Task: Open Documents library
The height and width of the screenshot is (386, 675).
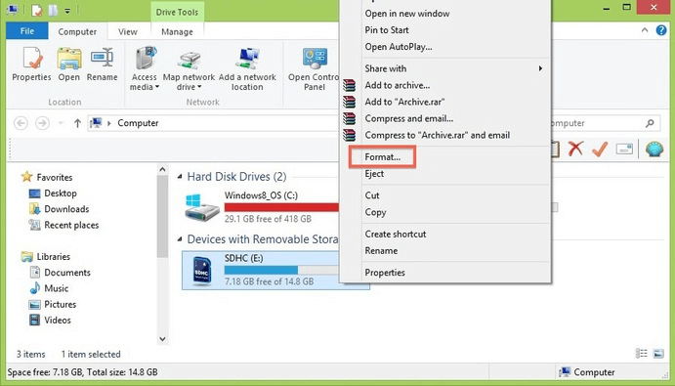Action: click(67, 273)
